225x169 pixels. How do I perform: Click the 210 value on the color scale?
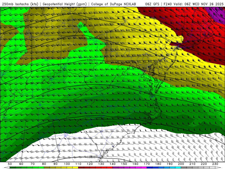pos(192,164)
